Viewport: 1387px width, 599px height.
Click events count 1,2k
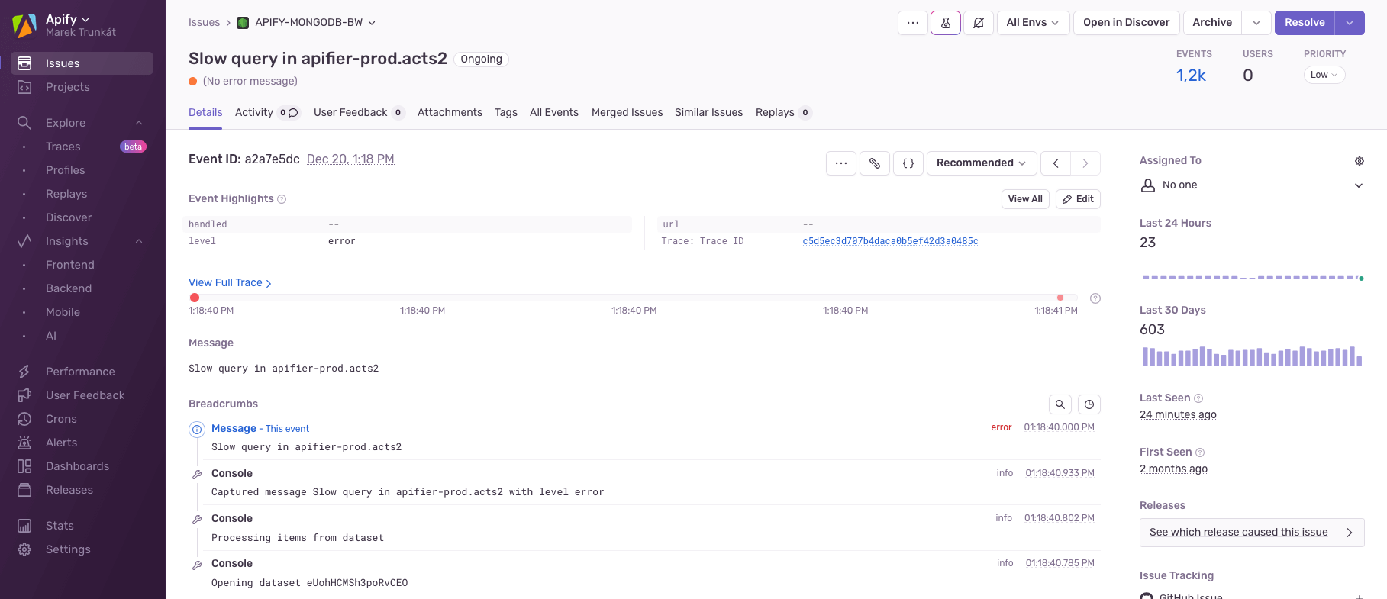coord(1191,75)
